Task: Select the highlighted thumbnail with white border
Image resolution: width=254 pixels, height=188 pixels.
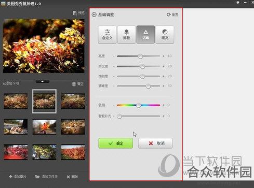Action: 44,102
